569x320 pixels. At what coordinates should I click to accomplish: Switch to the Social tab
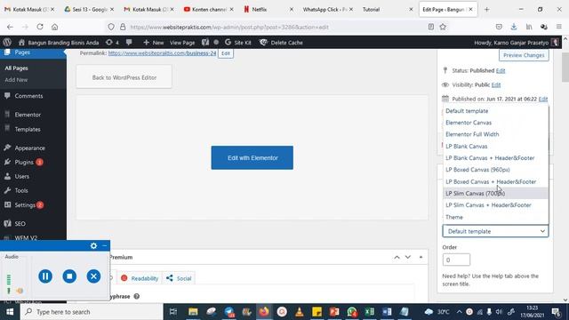[179, 278]
